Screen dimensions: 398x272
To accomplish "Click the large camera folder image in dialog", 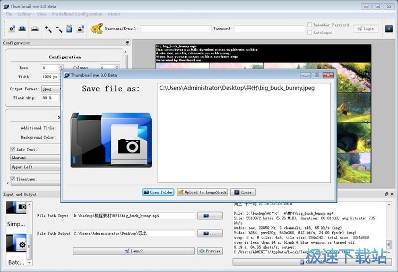I will (x=111, y=140).
